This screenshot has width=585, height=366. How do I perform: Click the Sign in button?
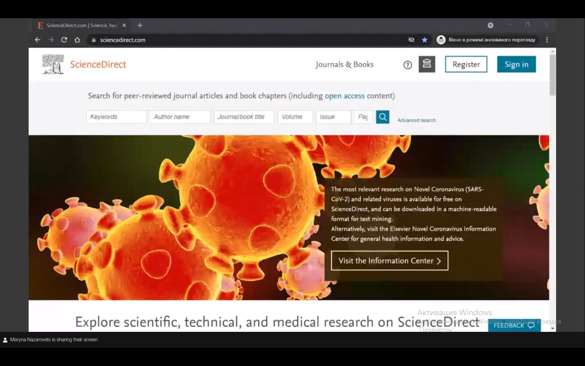516,64
